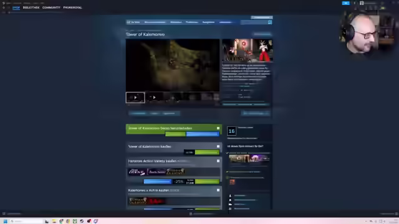Select the second video thumbnail
This screenshot has width=399, height=224.
pos(154,98)
